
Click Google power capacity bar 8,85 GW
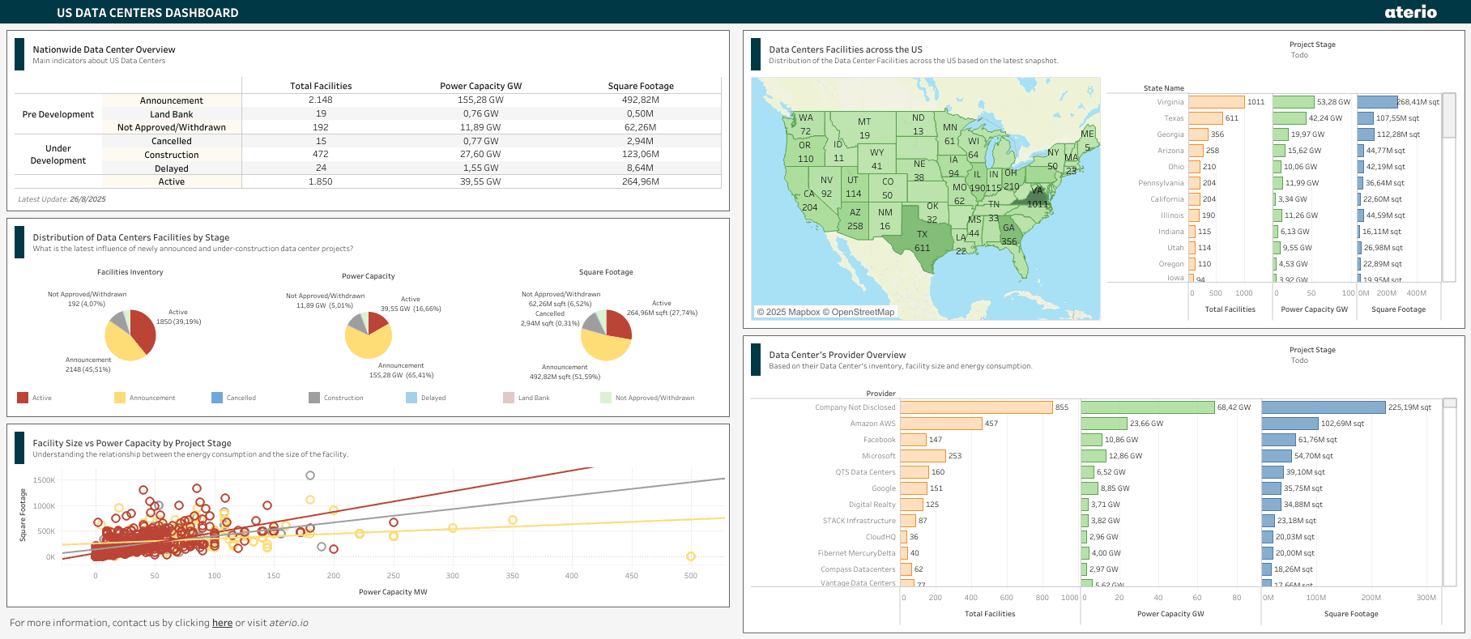pos(1090,488)
